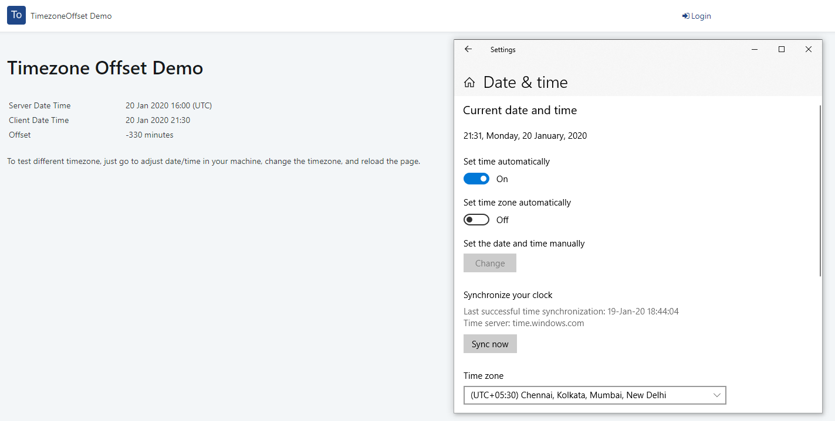
Task: Enable Set time zone automatically
Action: click(x=476, y=220)
